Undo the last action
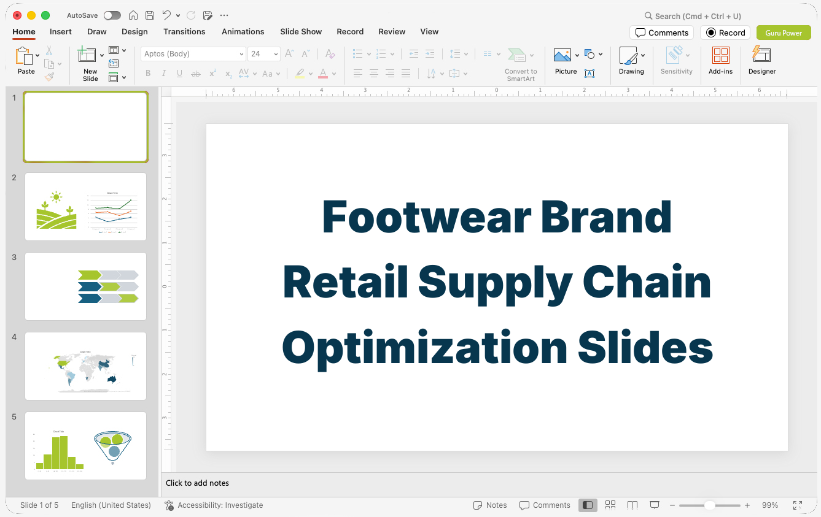The height and width of the screenshot is (517, 821). pyautogui.click(x=166, y=15)
